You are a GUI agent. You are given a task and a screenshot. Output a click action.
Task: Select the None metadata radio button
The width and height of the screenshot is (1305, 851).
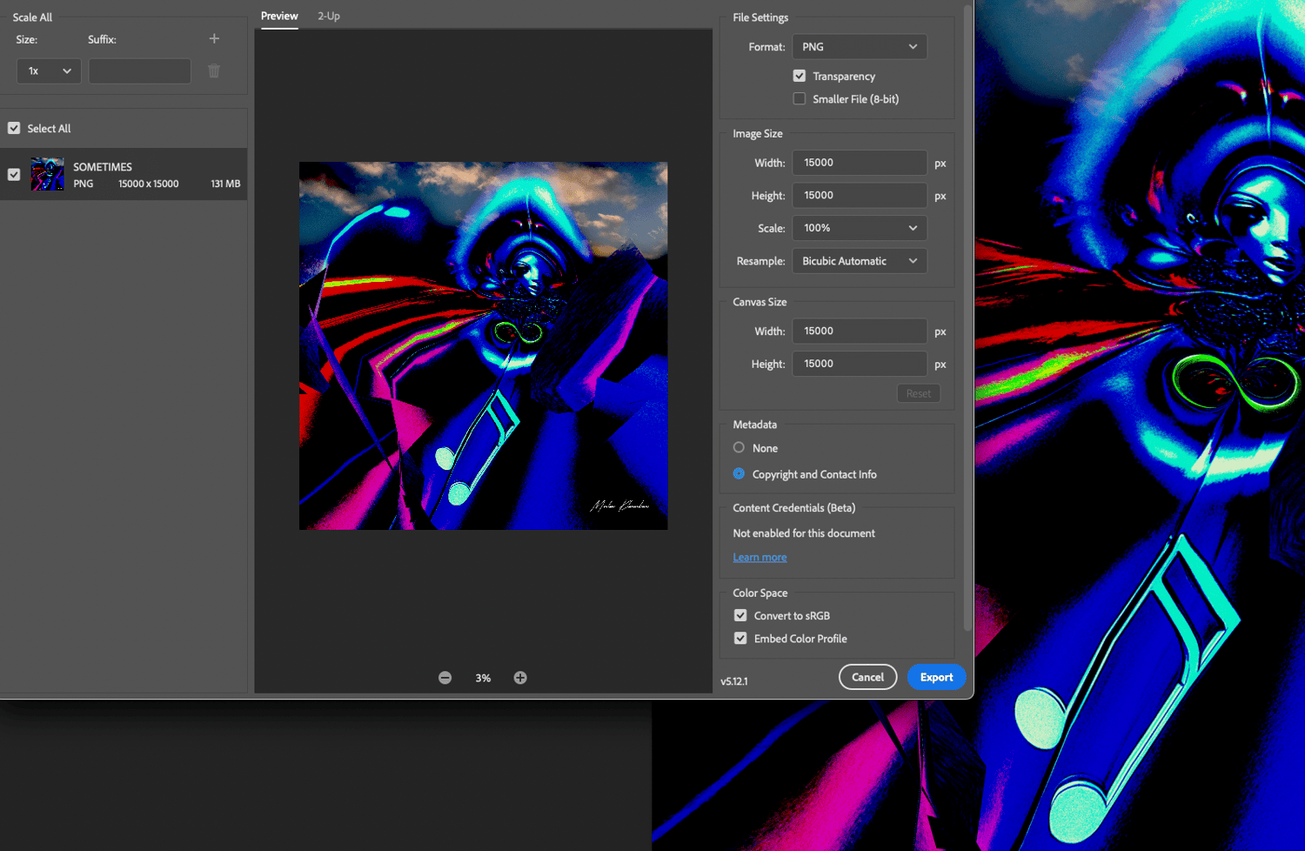pyautogui.click(x=739, y=447)
